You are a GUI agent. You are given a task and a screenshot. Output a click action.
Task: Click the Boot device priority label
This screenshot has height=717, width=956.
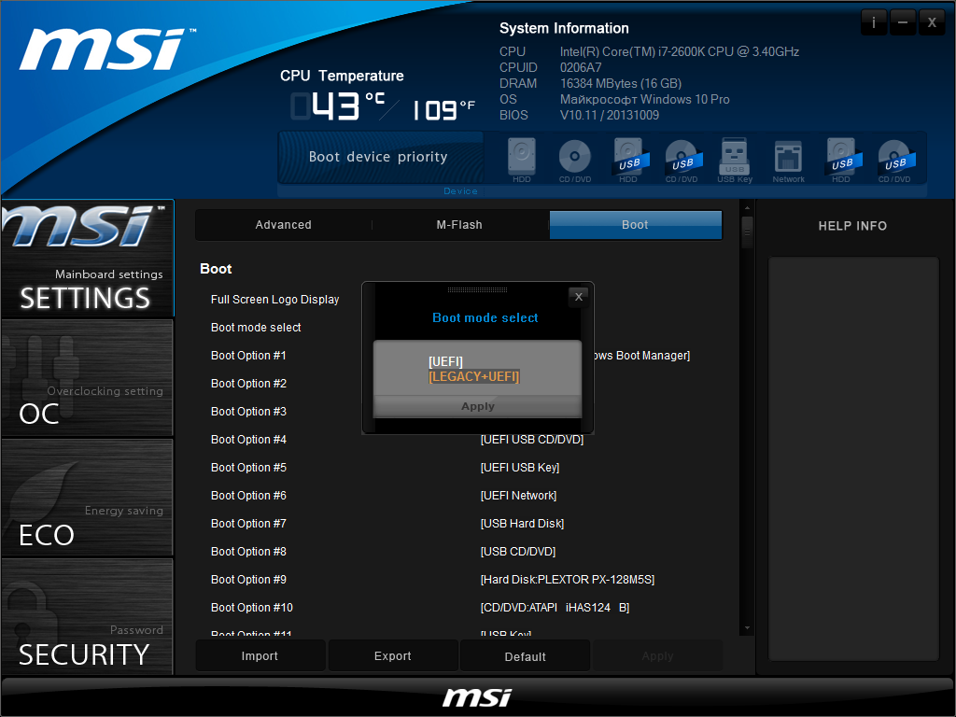[x=378, y=157]
